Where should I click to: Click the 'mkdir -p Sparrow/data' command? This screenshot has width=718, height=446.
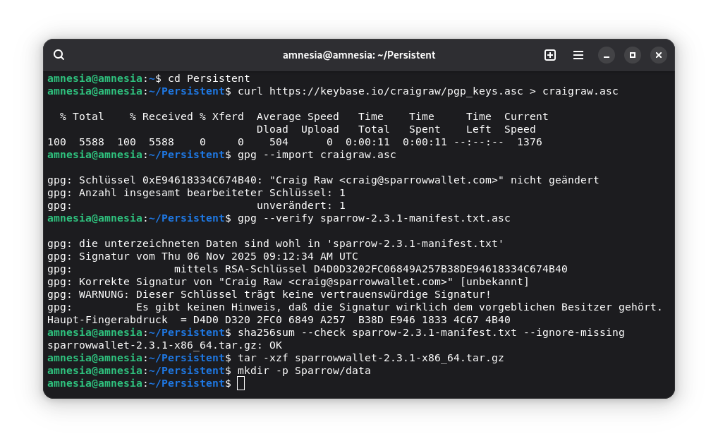point(304,370)
